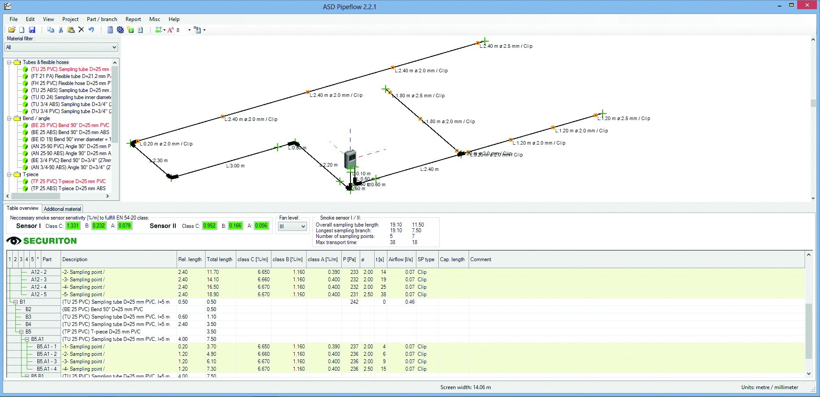This screenshot has width=820, height=397.
Task: Open the View menu
Action: 48,19
